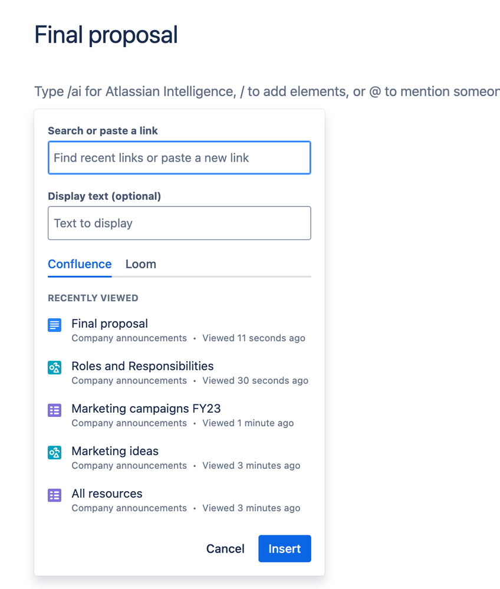Select the Final proposal recent link
This screenshot has height=589, width=500.
(x=109, y=324)
